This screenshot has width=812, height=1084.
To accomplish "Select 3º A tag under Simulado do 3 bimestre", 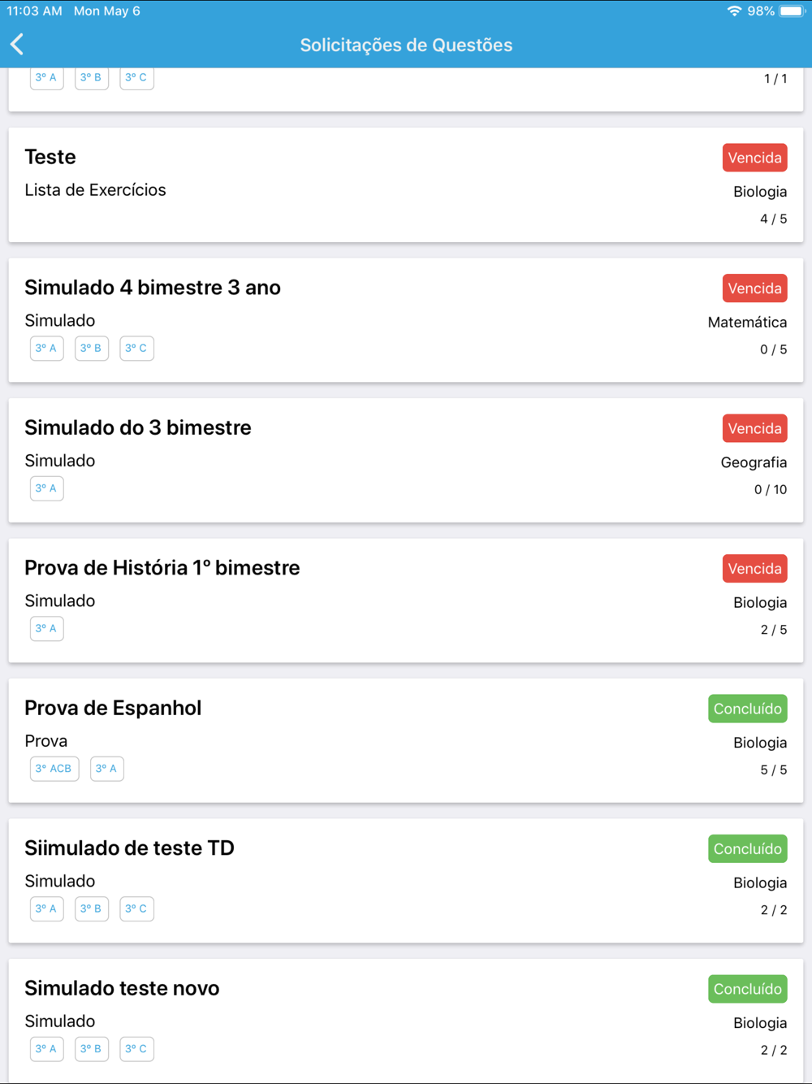I will 46,488.
